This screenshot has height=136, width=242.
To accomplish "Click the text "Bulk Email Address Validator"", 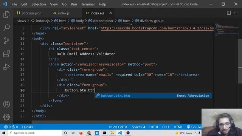I will pos(86,54).
